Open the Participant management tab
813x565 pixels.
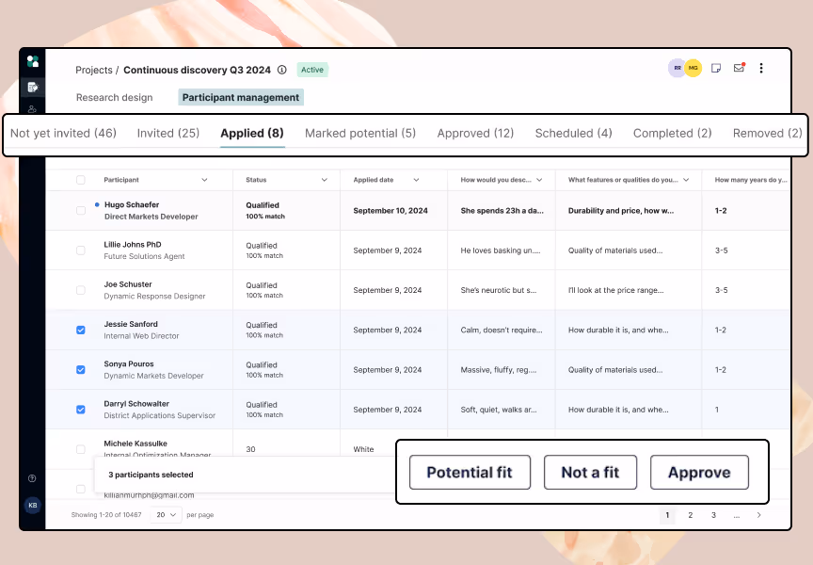pyautogui.click(x=241, y=98)
